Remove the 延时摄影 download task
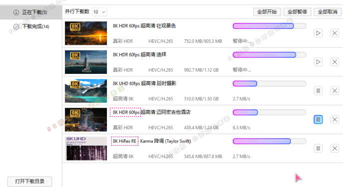343x187 pixels. (335, 91)
